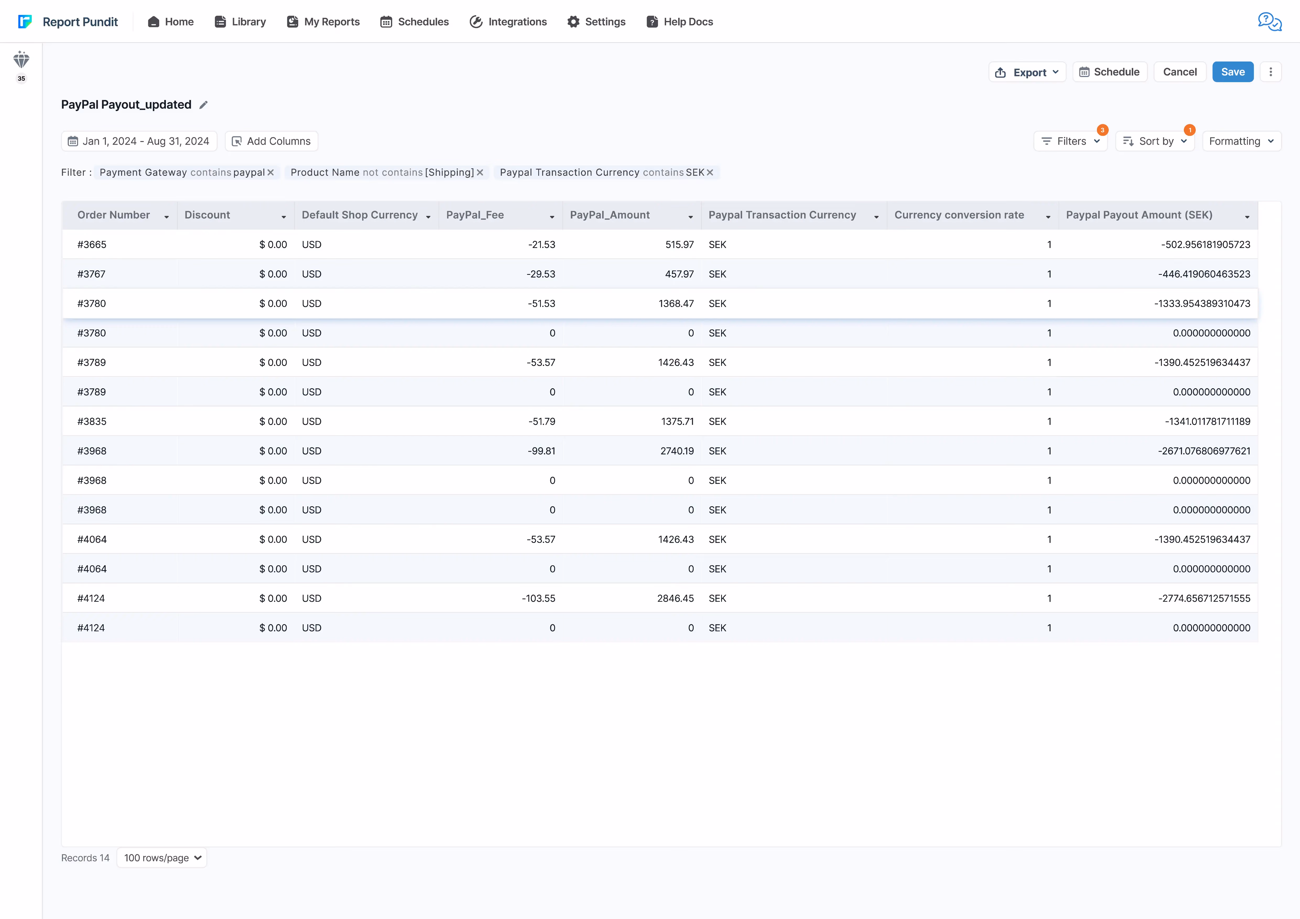1300x919 pixels.
Task: Open Currency conversion rate column arrow
Action: 1048,217
